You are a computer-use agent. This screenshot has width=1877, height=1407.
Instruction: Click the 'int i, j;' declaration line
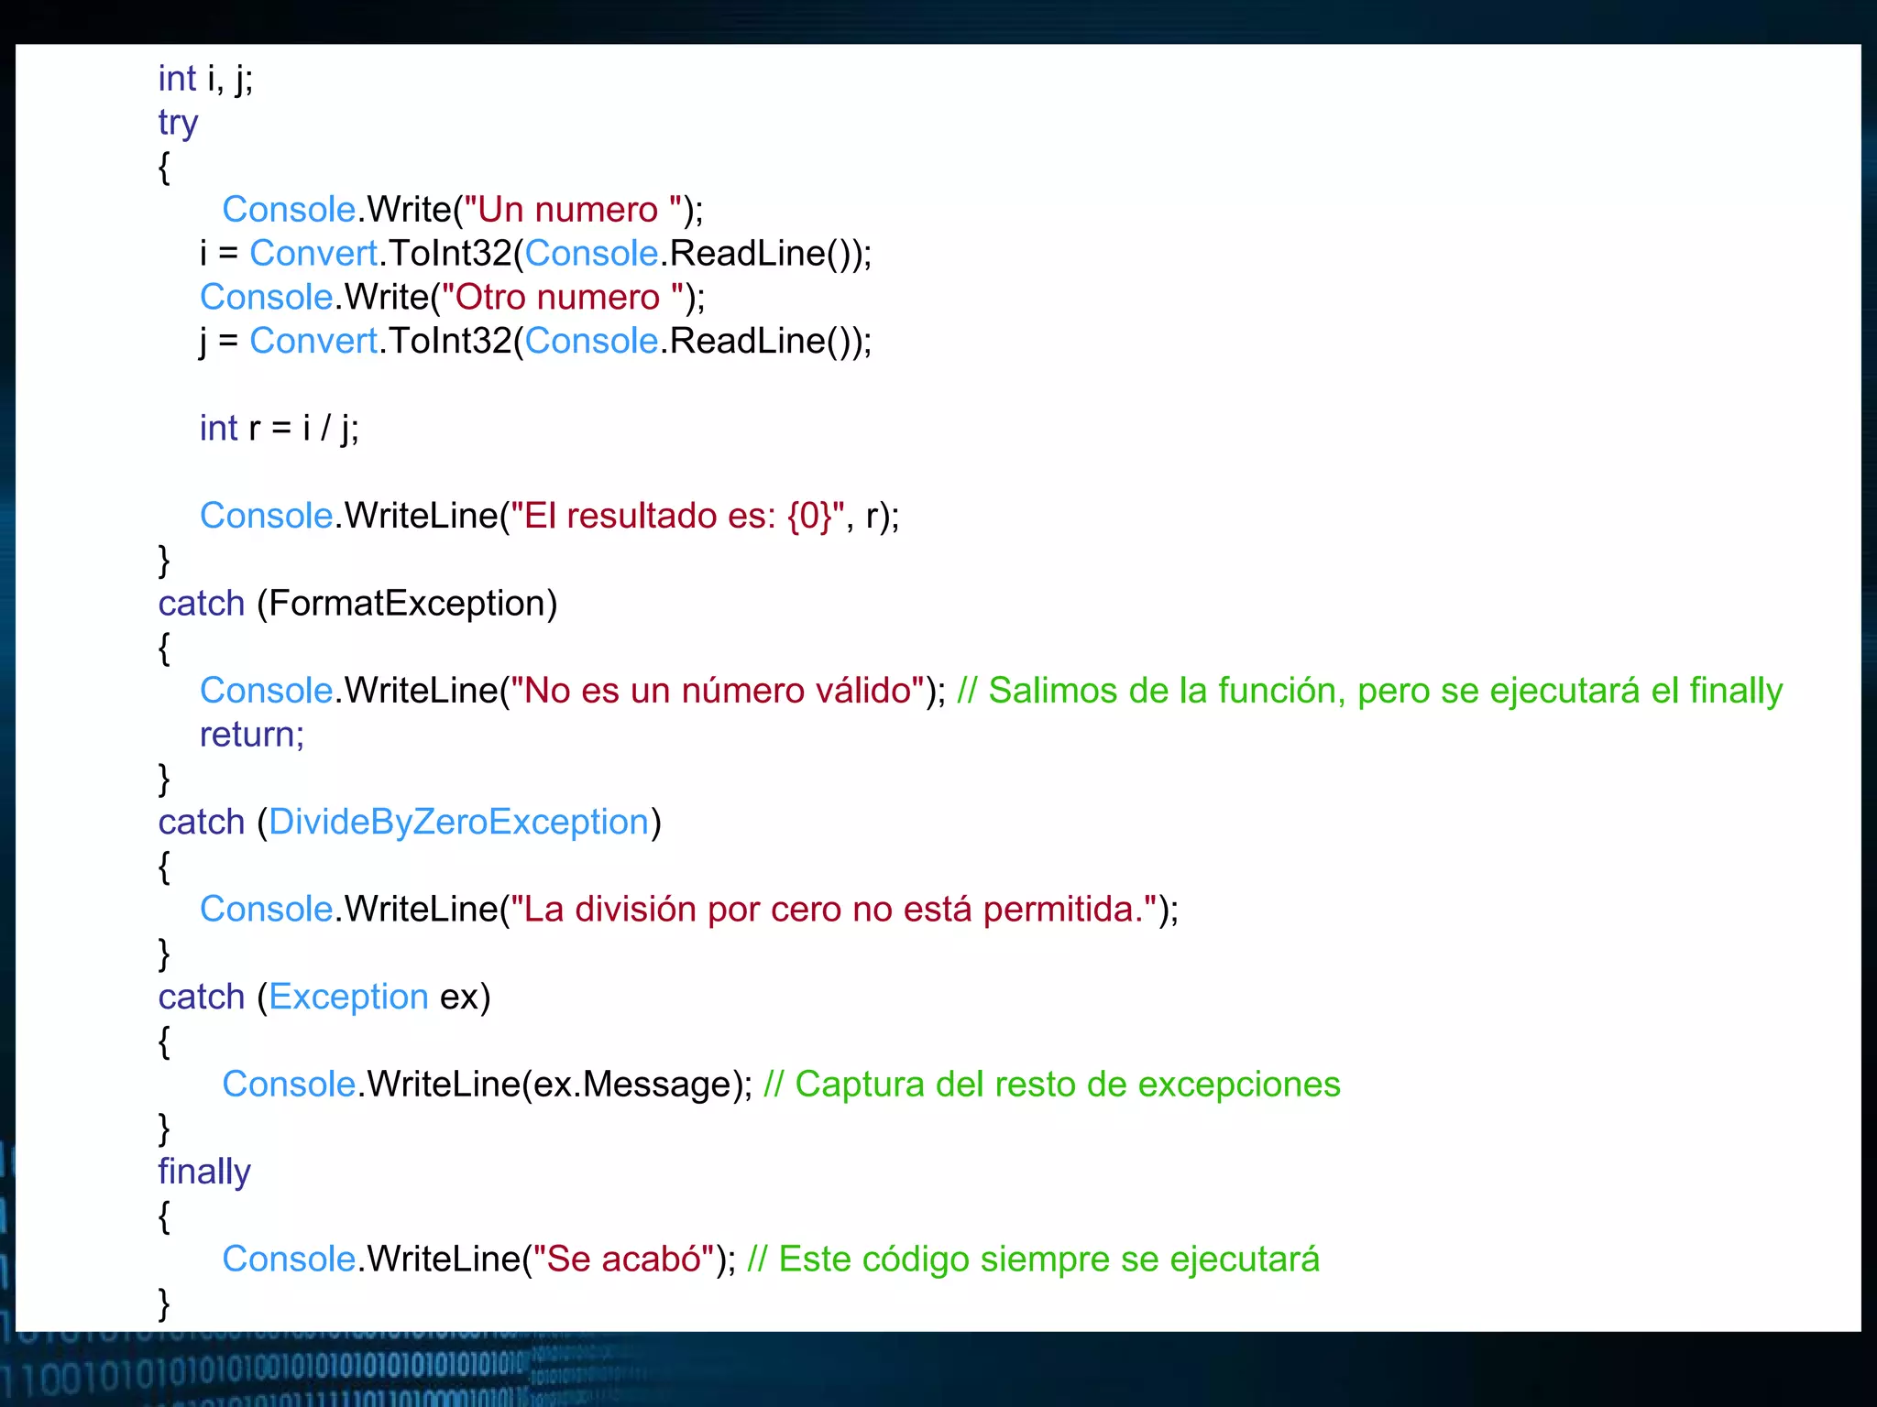pos(205,80)
